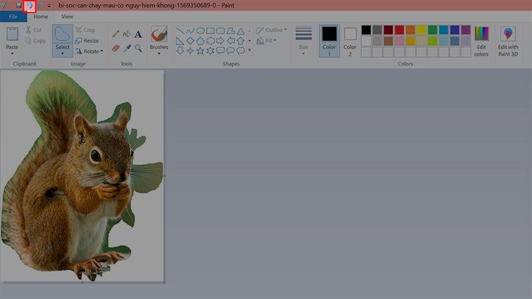Switch the active color to Color 2
Screen dimensions: 532x299
350,41
